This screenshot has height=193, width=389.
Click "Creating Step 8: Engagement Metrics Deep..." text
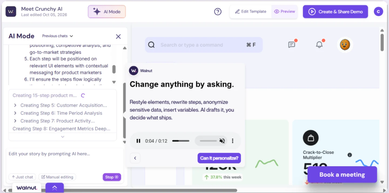tap(62, 129)
